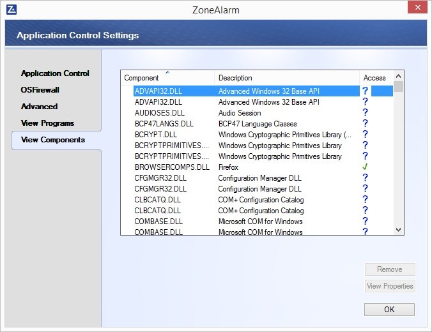
Task: Select the ADVAPI32.DLL row that is not highlighted
Action: pyautogui.click(x=158, y=102)
